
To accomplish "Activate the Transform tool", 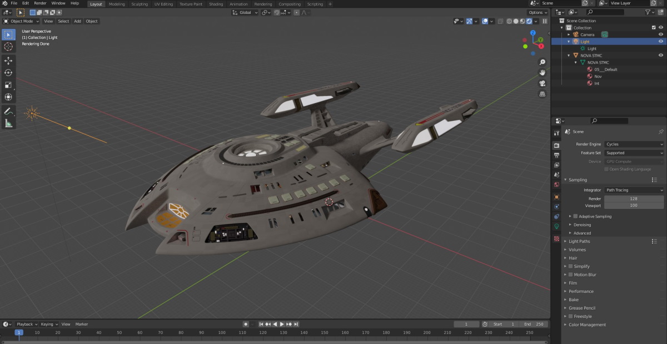I will [8, 97].
